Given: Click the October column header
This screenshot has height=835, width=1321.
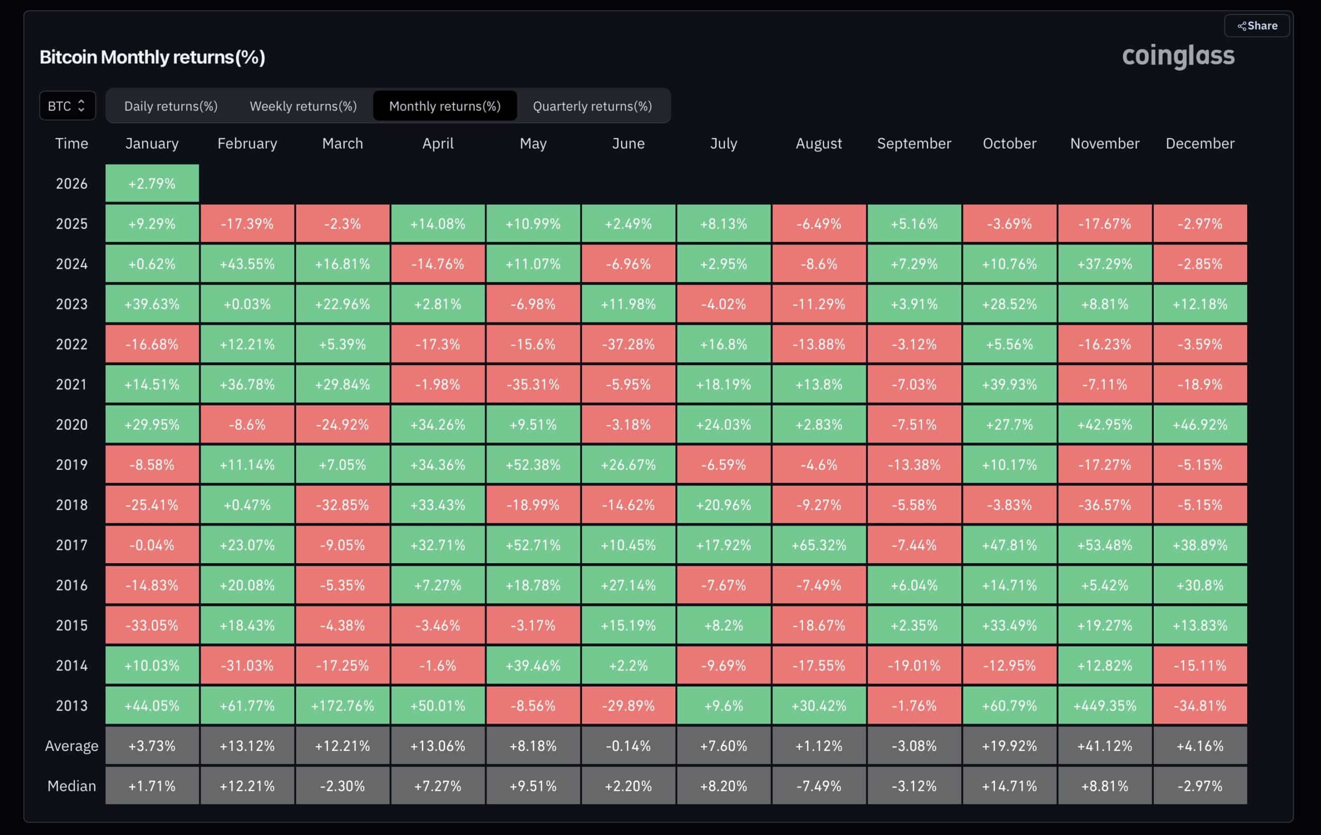Looking at the screenshot, I should [1009, 143].
